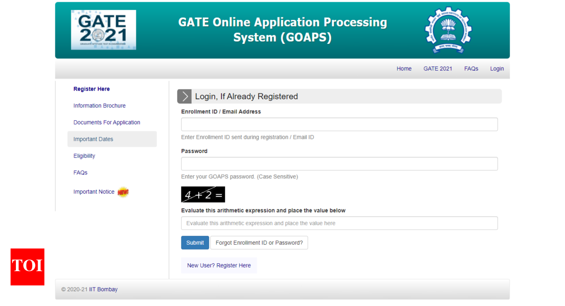This screenshot has height=306, width=565.
Task: Open the Eligibility sidebar link
Action: pyautogui.click(x=85, y=156)
